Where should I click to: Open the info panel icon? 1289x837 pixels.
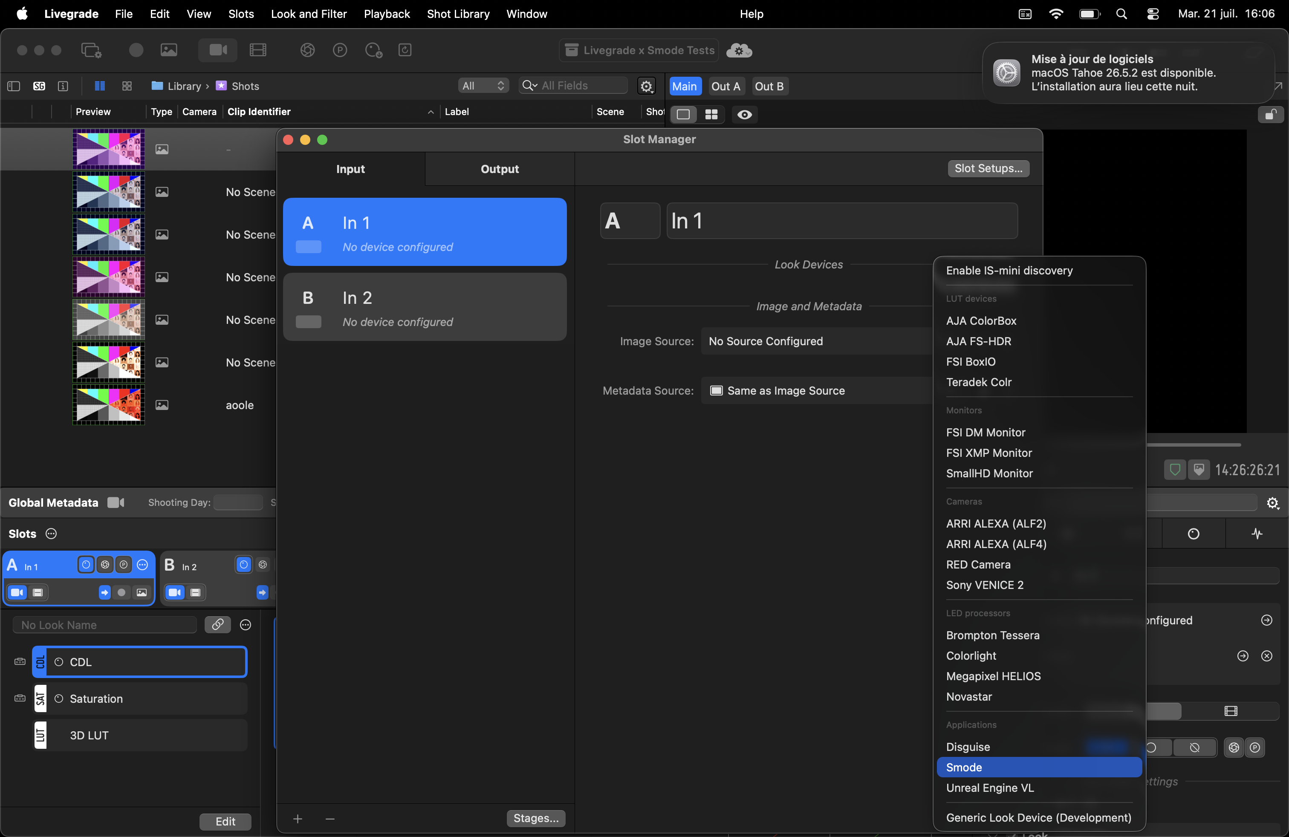[x=63, y=86]
